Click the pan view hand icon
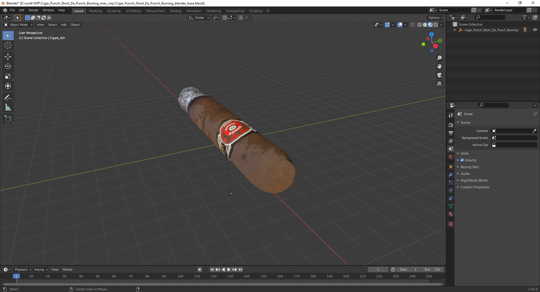The height and width of the screenshot is (292, 540). pos(439,67)
